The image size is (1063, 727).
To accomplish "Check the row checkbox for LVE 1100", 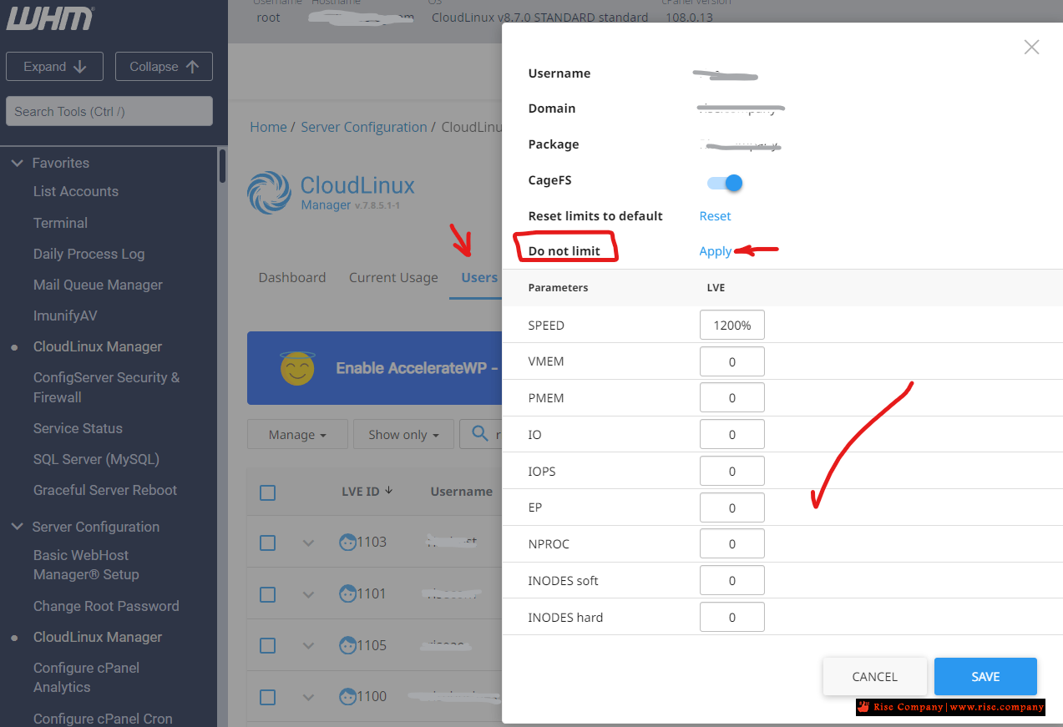I will tap(267, 697).
